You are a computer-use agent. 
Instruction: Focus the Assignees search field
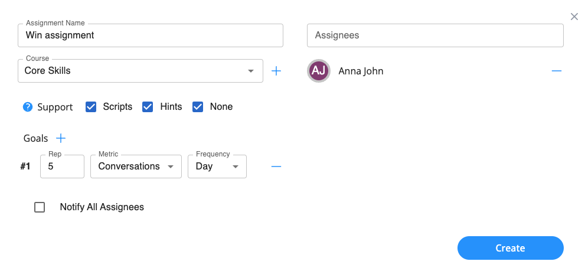435,35
